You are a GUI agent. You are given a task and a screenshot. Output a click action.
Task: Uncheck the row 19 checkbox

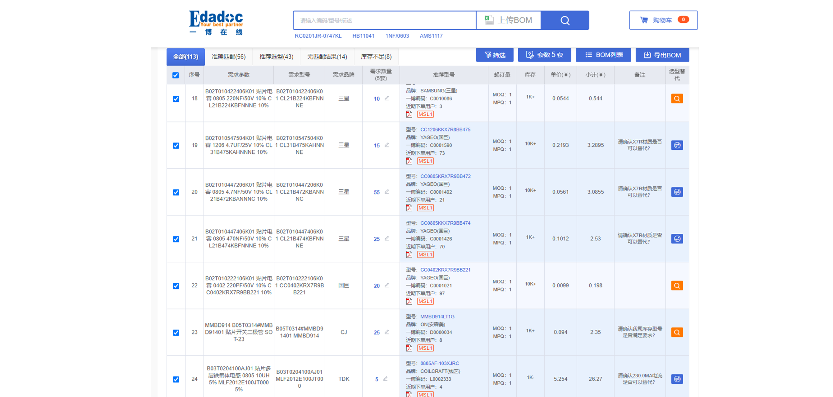click(x=176, y=146)
